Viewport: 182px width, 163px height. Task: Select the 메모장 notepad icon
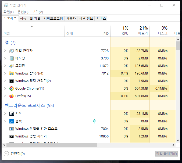[12, 58]
